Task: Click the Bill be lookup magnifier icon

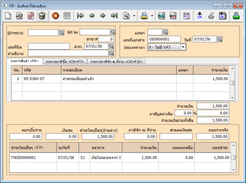Action: click(x=113, y=32)
